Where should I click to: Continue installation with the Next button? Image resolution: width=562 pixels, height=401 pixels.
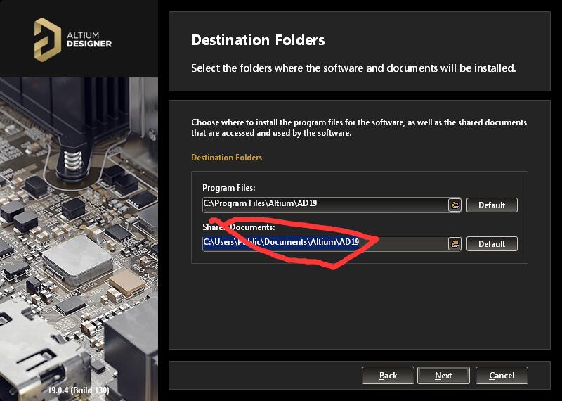tap(443, 376)
